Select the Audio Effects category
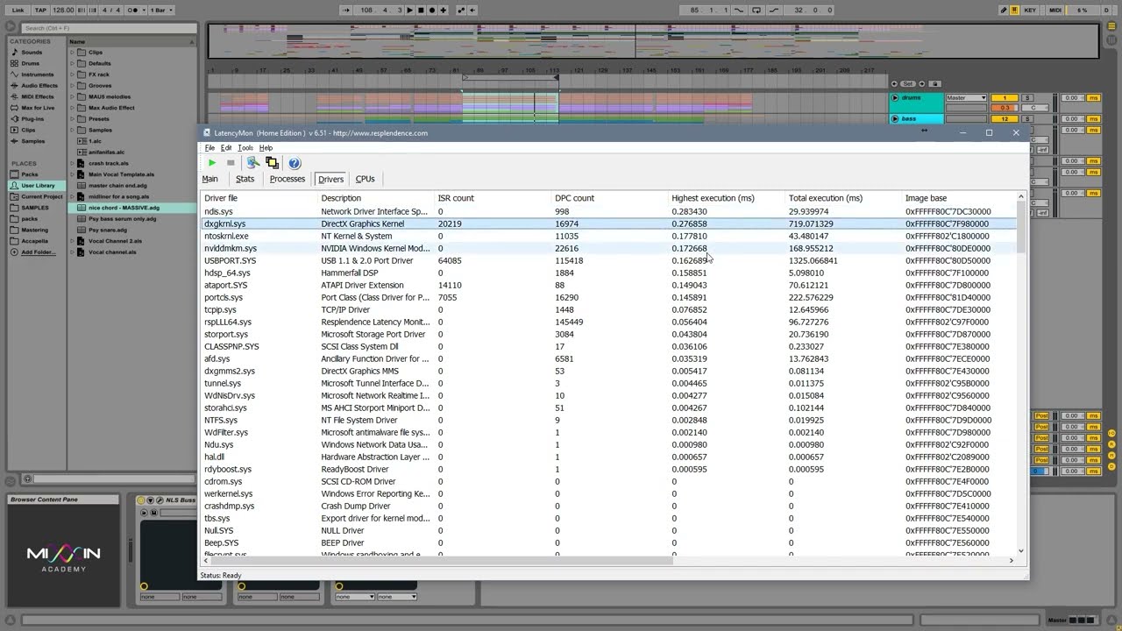 [39, 86]
